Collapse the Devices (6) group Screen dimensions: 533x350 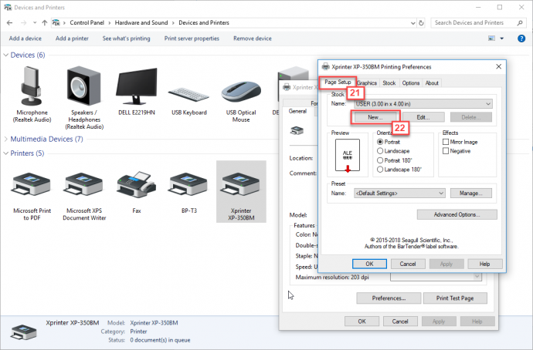pyautogui.click(x=5, y=55)
